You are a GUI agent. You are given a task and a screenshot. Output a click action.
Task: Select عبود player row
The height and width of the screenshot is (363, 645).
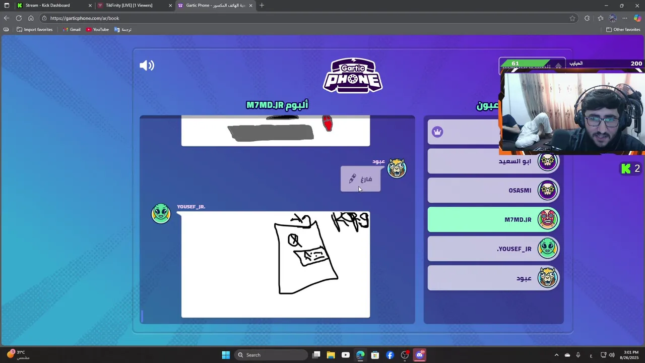pyautogui.click(x=493, y=278)
